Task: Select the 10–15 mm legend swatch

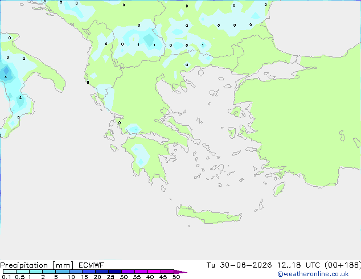Action: (75, 272)
